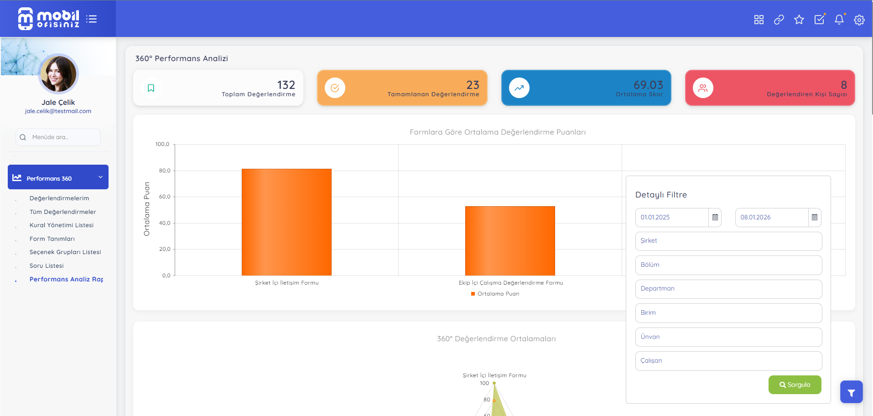The width and height of the screenshot is (873, 416).
Task: Open notifications bell icon
Action: tap(839, 20)
